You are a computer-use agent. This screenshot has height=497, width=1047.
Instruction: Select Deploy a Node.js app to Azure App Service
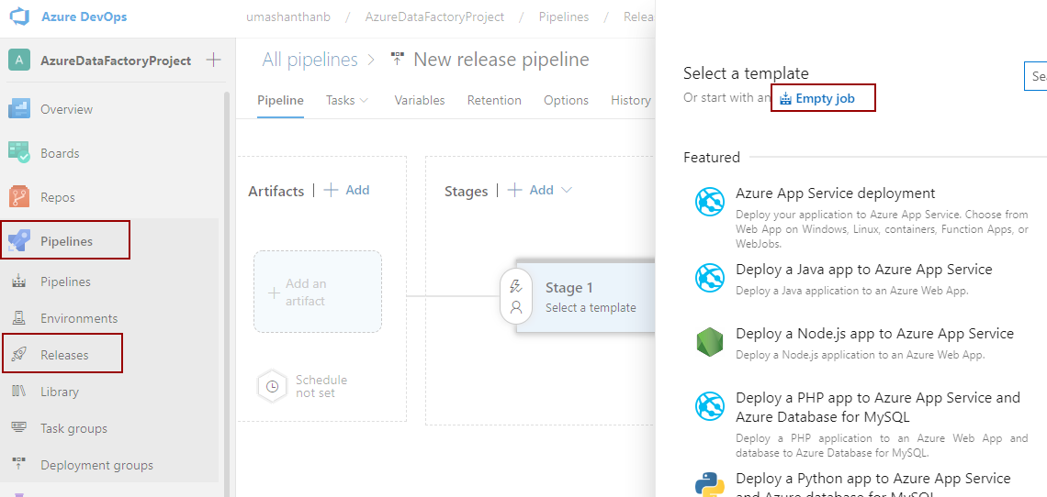point(874,333)
